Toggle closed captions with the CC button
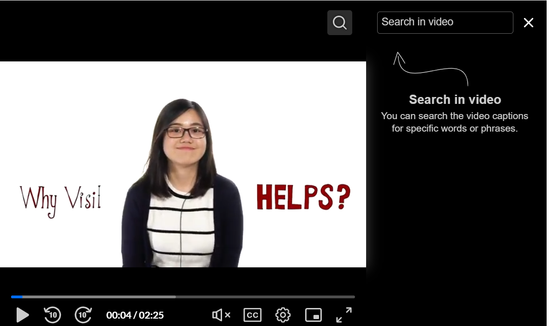 (x=252, y=315)
